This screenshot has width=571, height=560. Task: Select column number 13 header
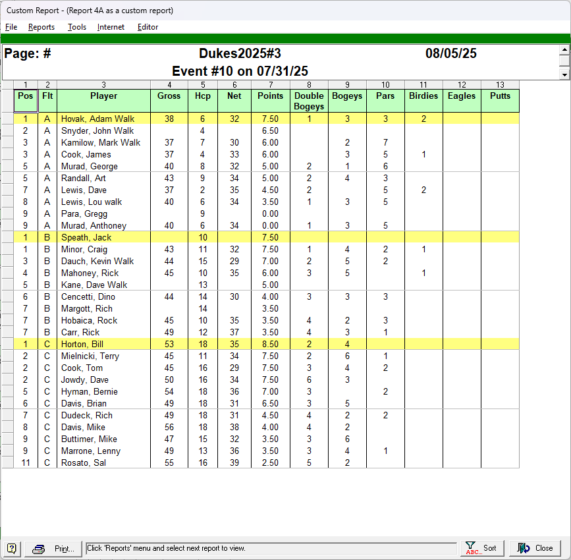point(500,84)
